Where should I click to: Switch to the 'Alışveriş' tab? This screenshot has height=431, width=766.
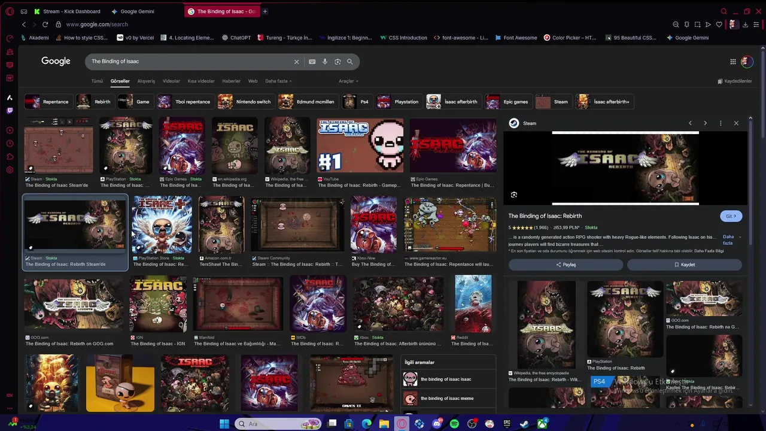click(146, 81)
